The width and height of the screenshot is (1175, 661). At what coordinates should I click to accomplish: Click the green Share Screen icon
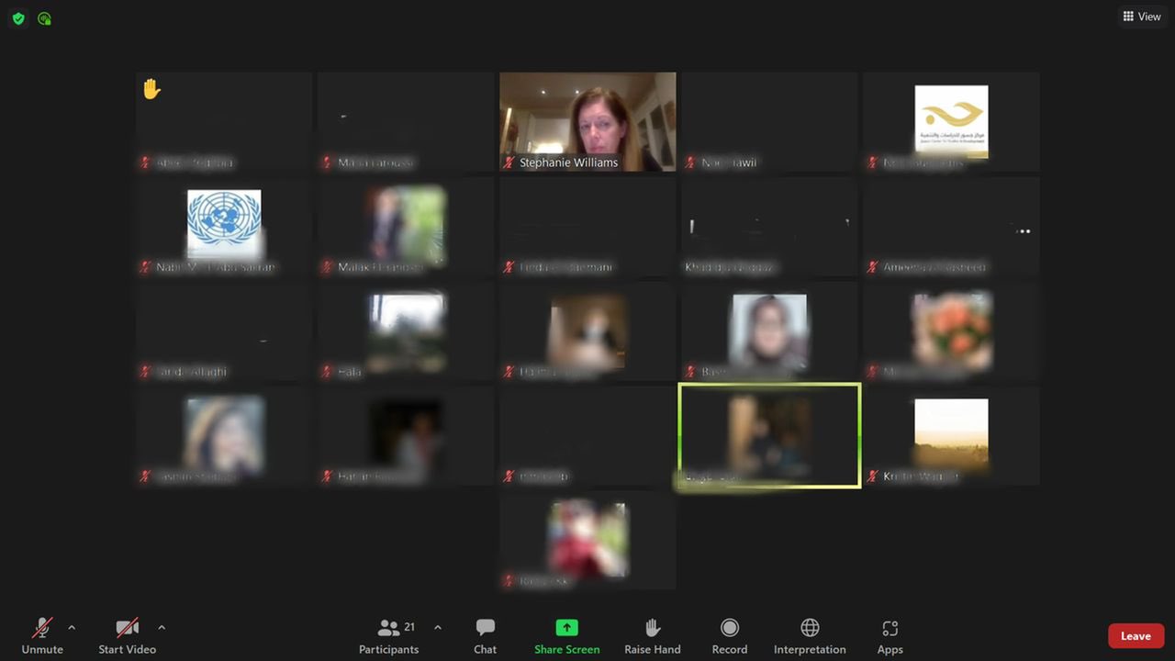coord(566,628)
